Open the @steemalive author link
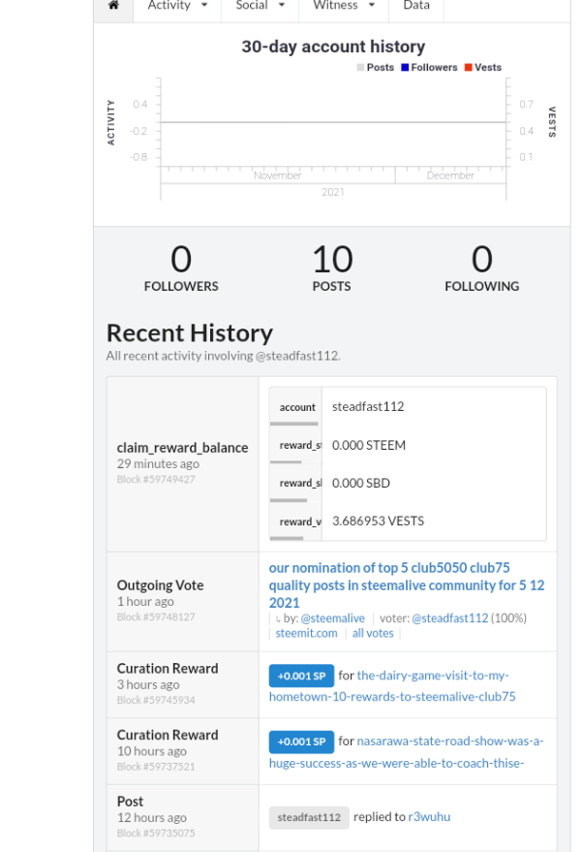The image size is (582, 852). (x=333, y=618)
